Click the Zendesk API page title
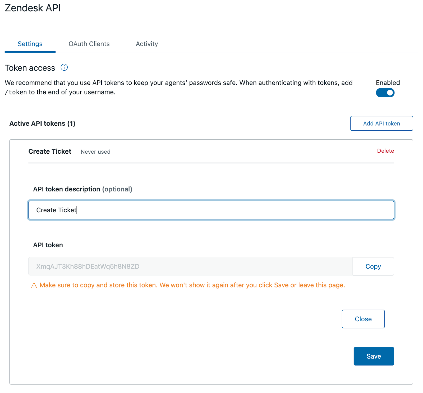Image resolution: width=423 pixels, height=393 pixels. click(33, 8)
